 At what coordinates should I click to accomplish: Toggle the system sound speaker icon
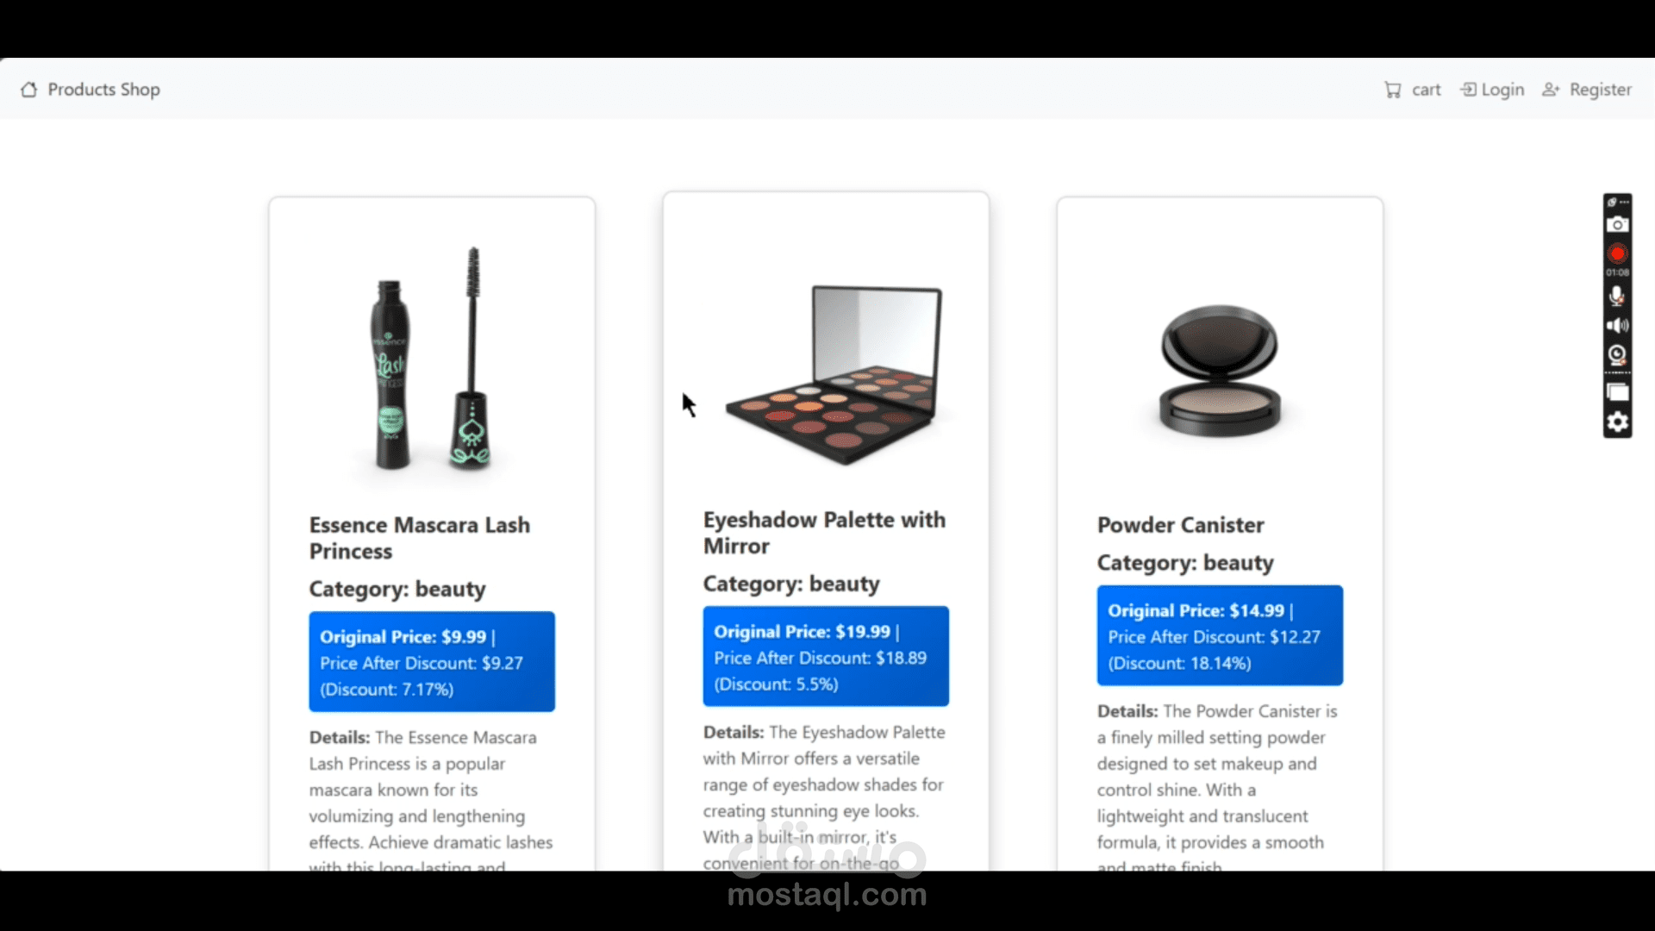coord(1617,326)
